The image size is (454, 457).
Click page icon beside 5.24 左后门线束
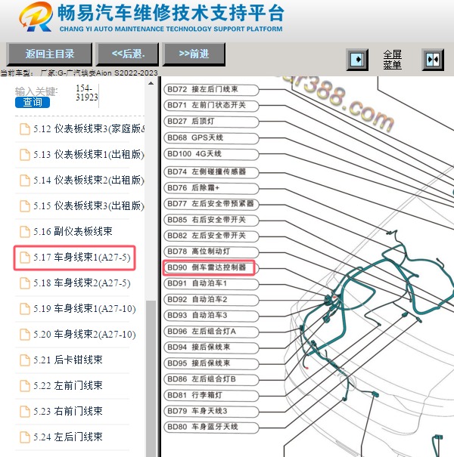pos(24,437)
